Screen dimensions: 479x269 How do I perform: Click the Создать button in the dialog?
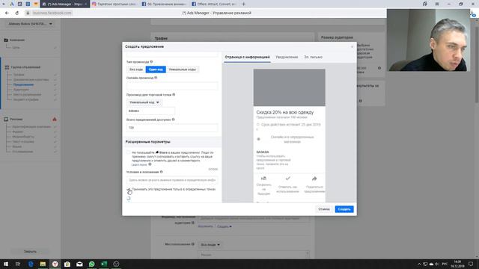click(x=344, y=209)
